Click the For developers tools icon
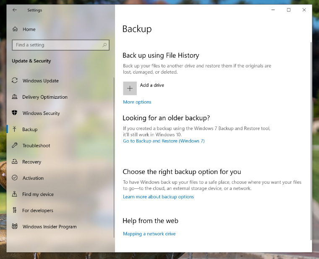Screen dimensions: 319x259 coord(15,210)
